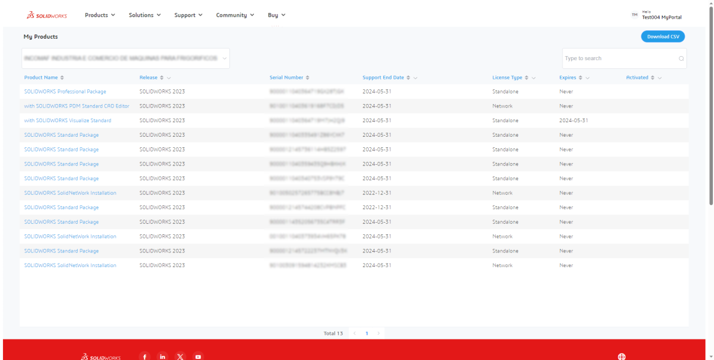The image size is (714, 360).
Task: Open the Solutions menu
Action: pyautogui.click(x=145, y=15)
